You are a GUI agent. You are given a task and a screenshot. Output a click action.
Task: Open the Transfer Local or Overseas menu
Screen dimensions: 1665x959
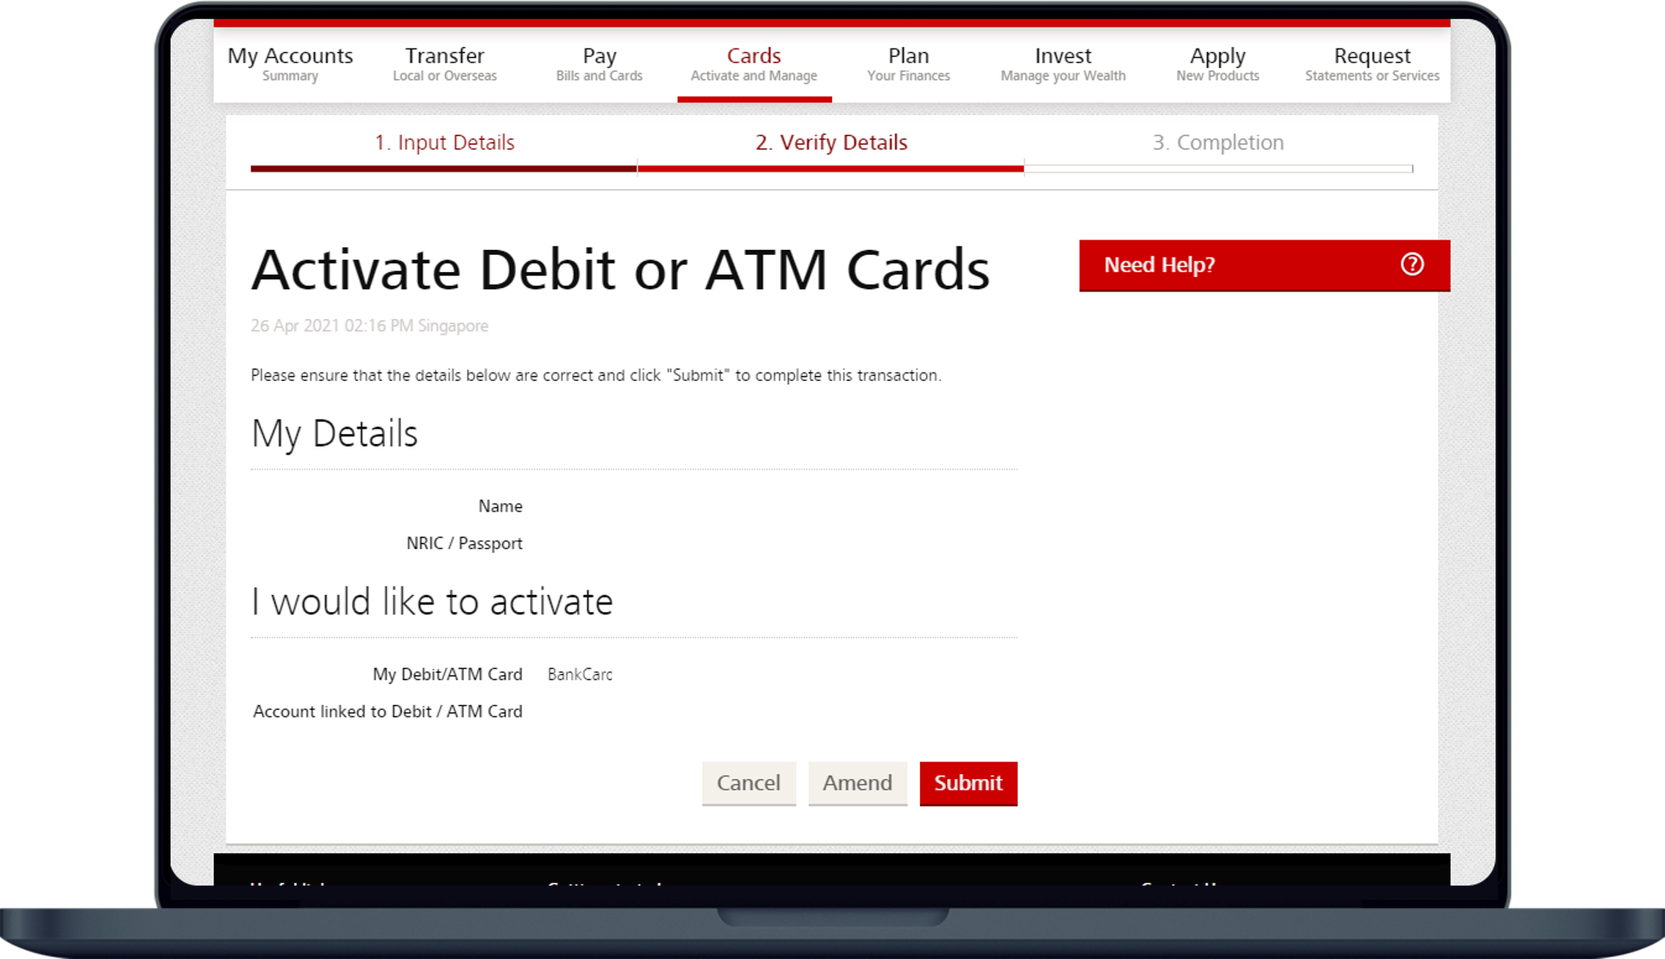pos(444,64)
